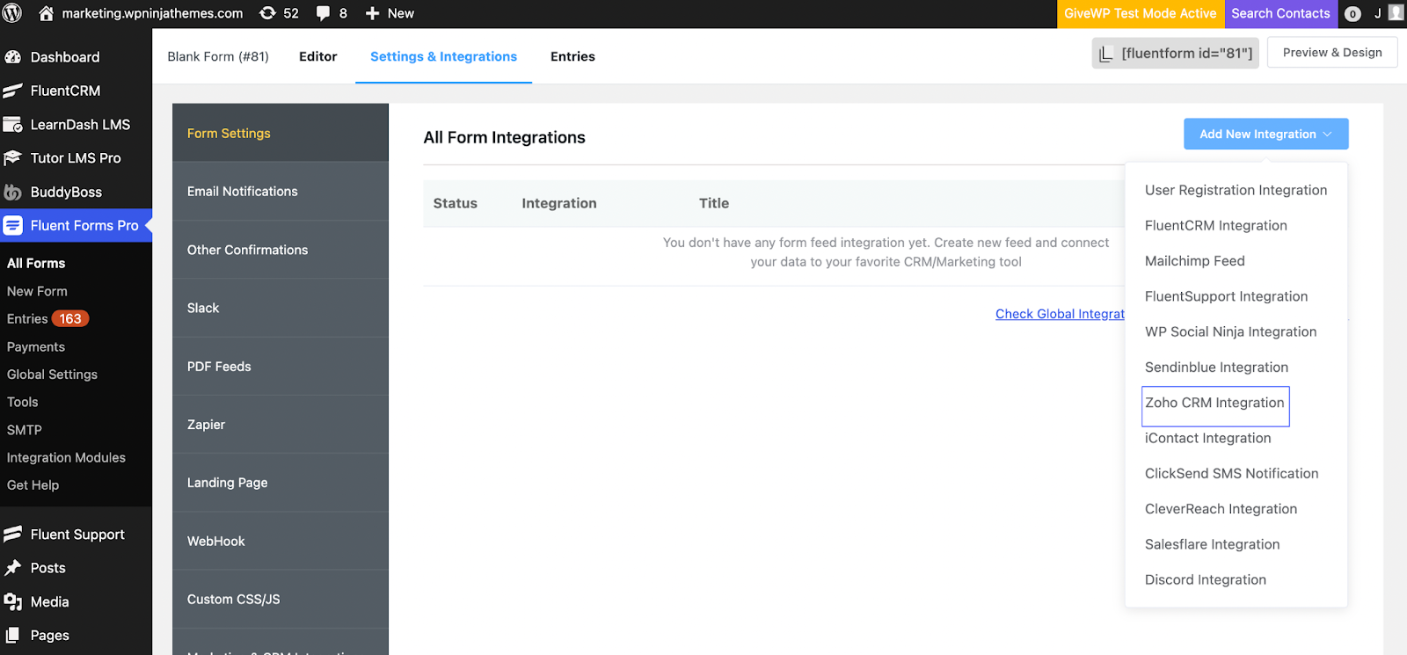Open the comments bubble icon
The image size is (1407, 655).
coord(324,13)
